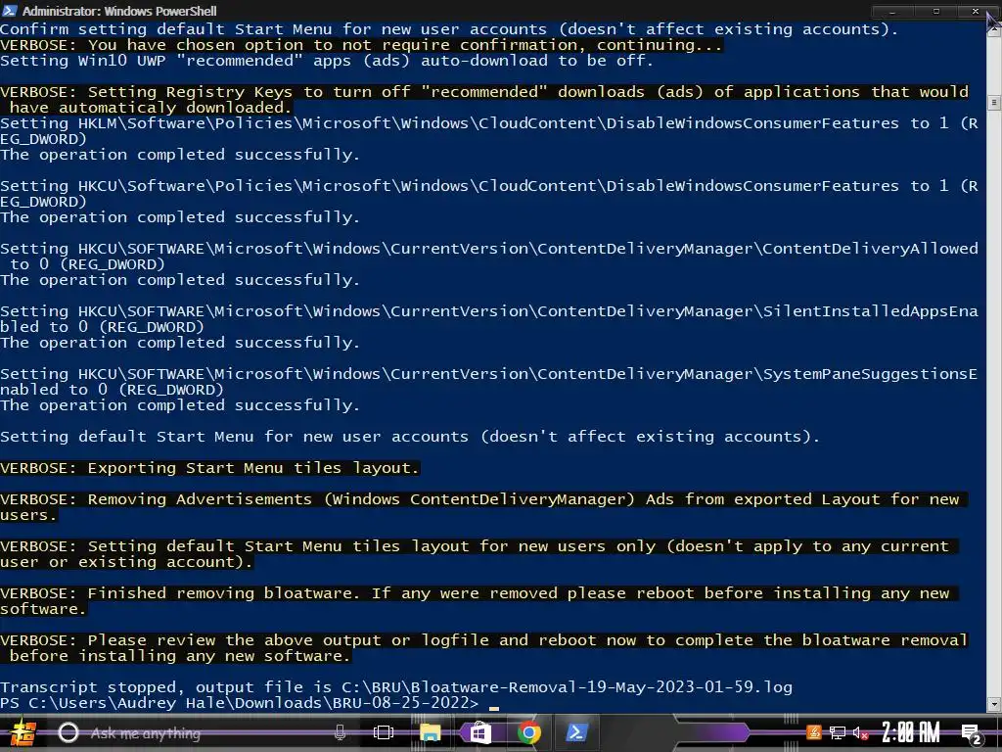Click 'Confirm setting default Start Menu' top line
The height and width of the screenshot is (752, 1002).
pyautogui.click(x=449, y=29)
